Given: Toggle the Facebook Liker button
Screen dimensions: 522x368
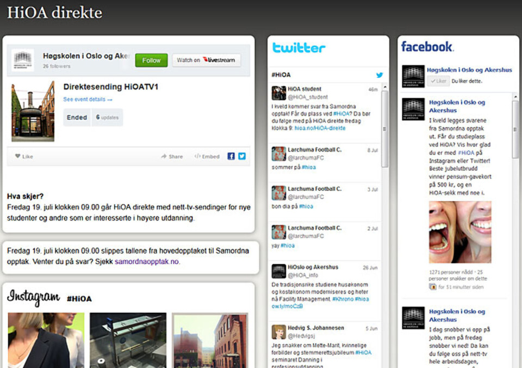Looking at the screenshot, I should [x=438, y=81].
